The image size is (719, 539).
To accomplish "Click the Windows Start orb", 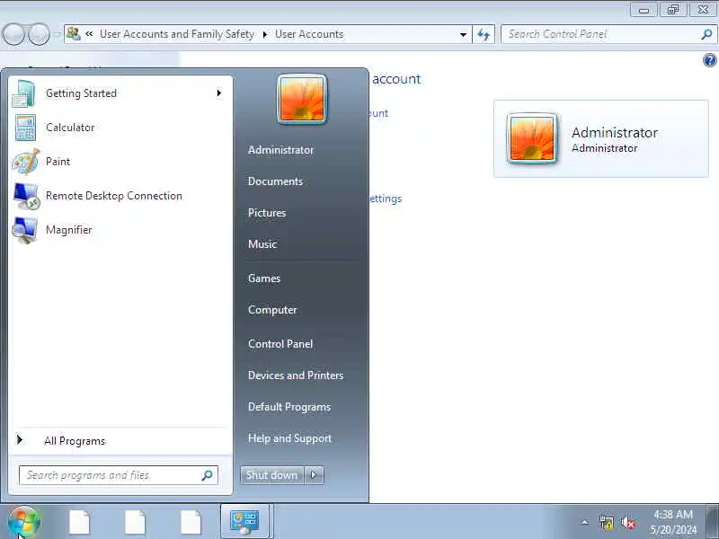I will pyautogui.click(x=24, y=522).
